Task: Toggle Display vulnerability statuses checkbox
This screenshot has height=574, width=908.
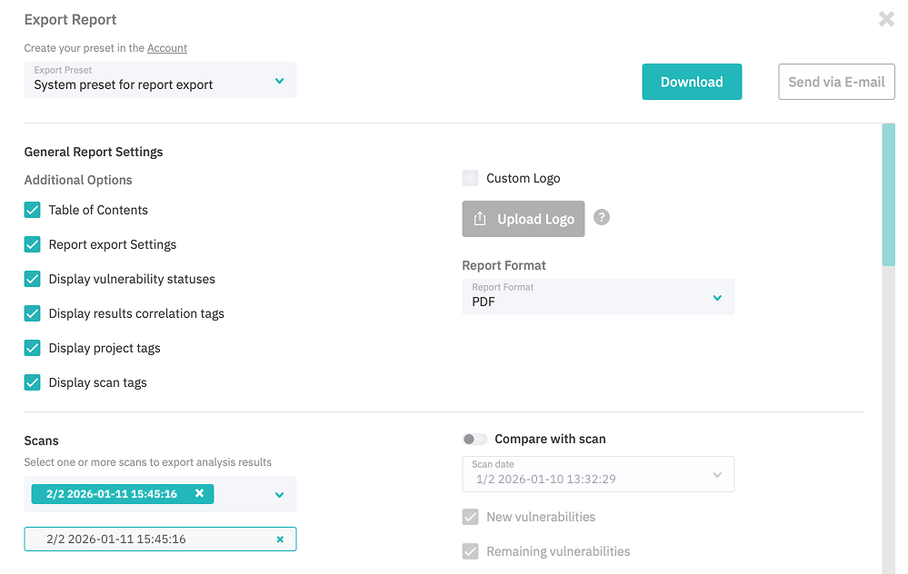Action: coord(33,279)
